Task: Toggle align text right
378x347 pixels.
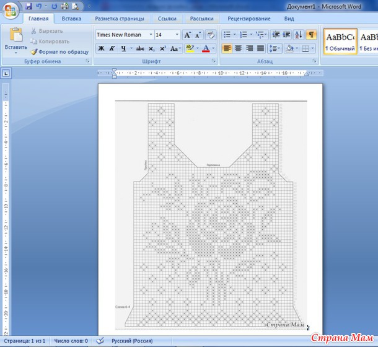Action: tap(249, 48)
